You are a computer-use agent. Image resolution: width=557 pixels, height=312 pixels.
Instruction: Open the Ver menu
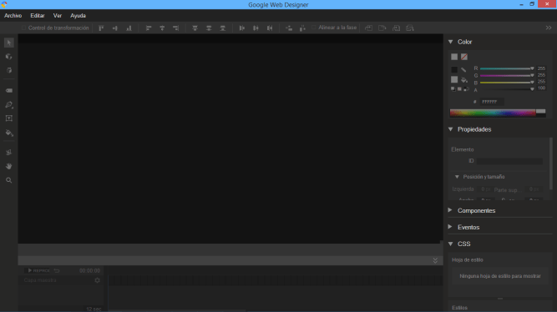pyautogui.click(x=57, y=16)
